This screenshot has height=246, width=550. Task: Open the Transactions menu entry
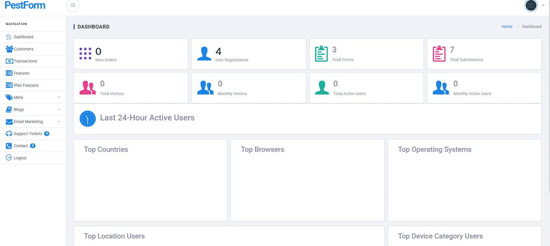pos(33,61)
